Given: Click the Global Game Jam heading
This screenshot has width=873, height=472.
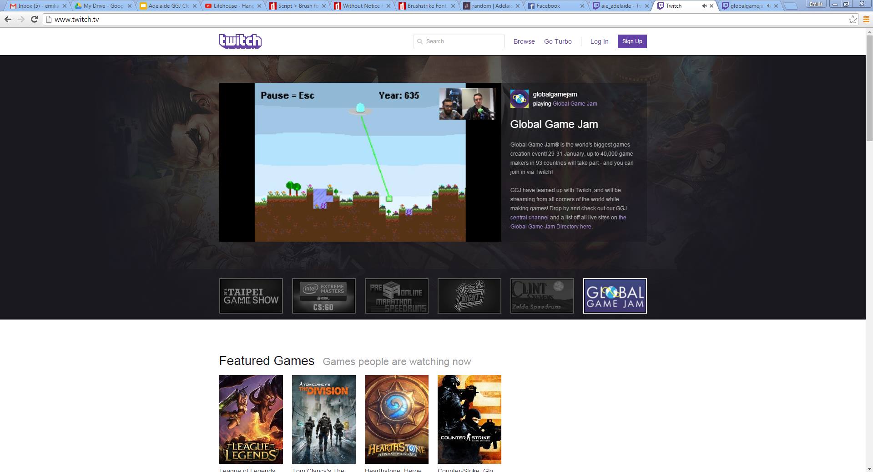Looking at the screenshot, I should pyautogui.click(x=554, y=124).
